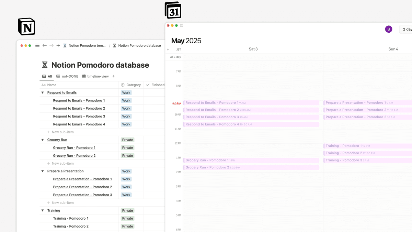Open calendar event Respond to Emails - Pomodoro 2
This screenshot has height=232, width=412.
pos(251,110)
